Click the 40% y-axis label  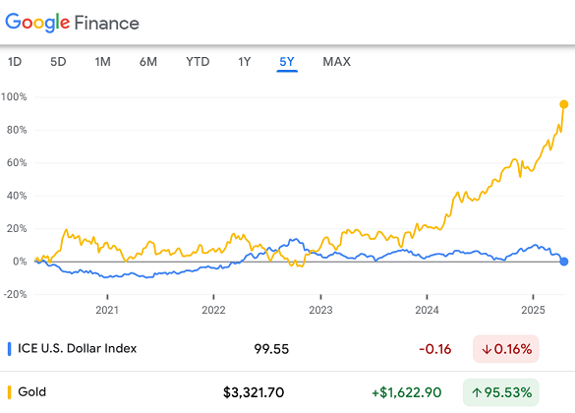[x=17, y=196]
